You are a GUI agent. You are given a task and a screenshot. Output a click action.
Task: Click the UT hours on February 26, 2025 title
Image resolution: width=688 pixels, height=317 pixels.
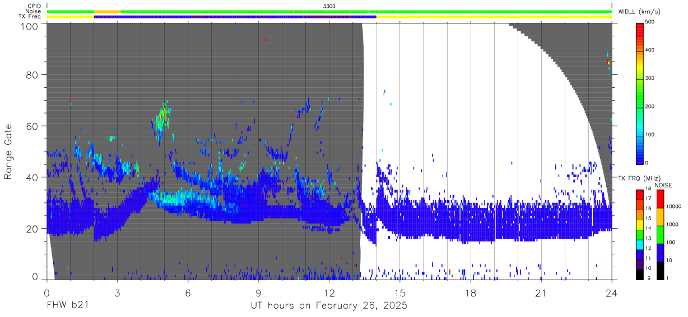(329, 306)
